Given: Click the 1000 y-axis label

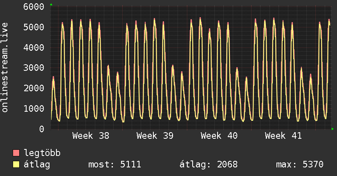Looking at the screenshot, I should coord(34,108).
